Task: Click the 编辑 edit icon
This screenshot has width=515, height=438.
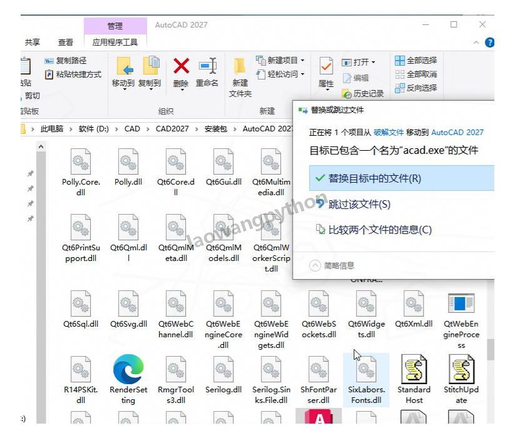Action: coord(347,78)
